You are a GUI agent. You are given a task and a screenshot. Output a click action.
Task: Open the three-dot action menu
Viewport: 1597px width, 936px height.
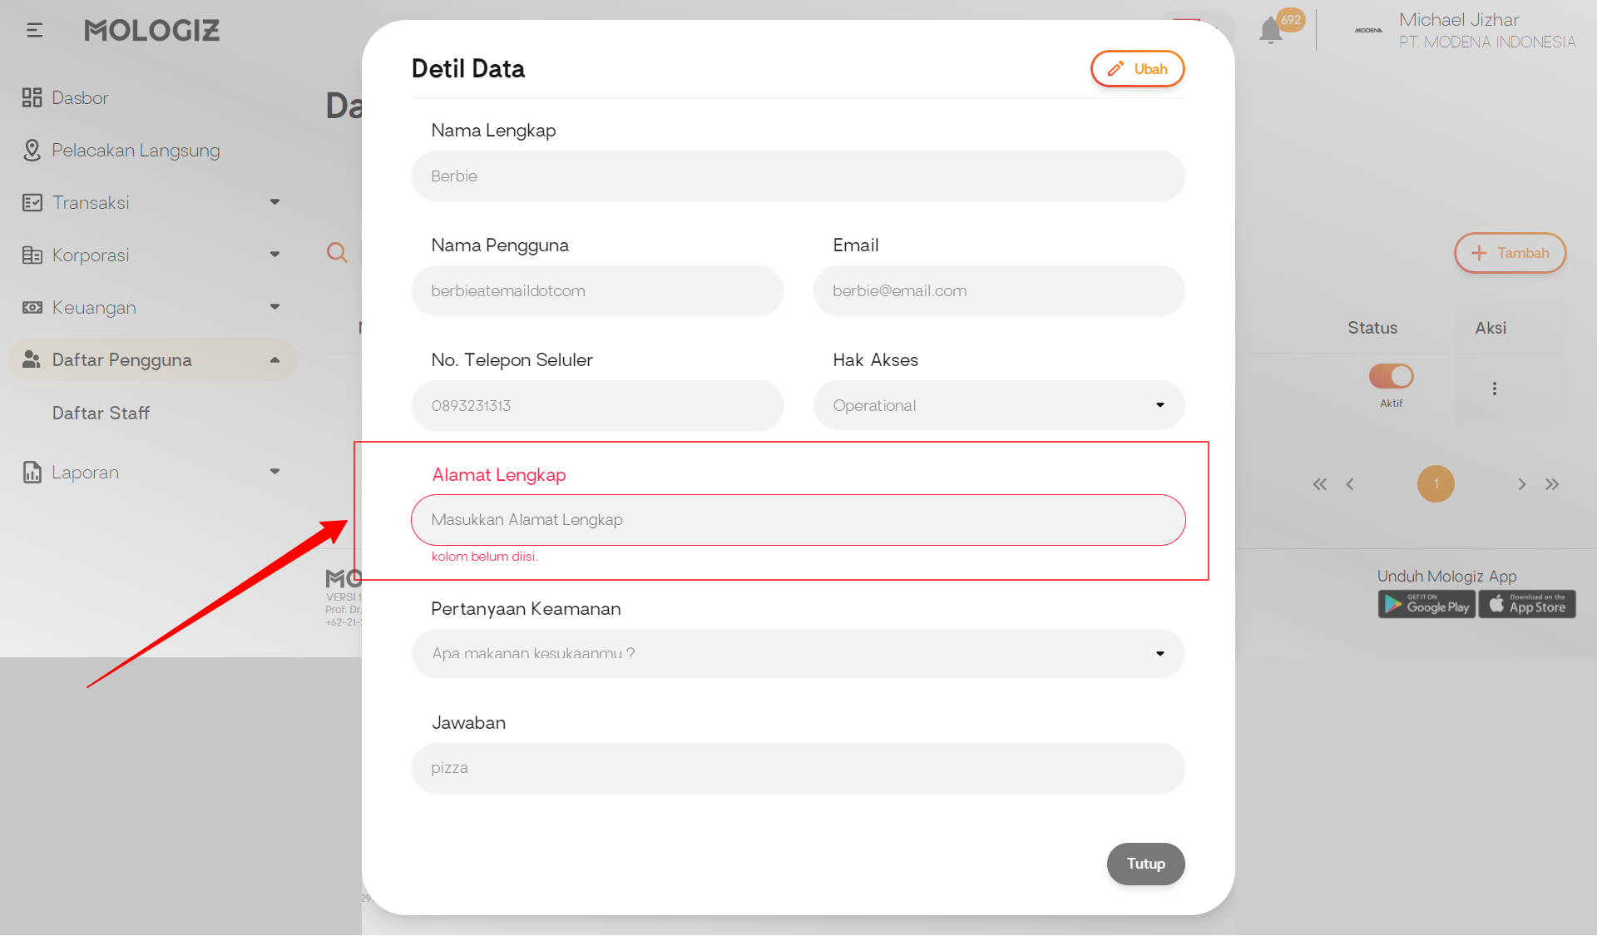click(1494, 389)
